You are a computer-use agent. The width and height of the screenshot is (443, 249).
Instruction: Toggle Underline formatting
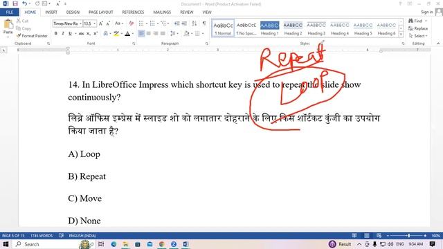70,34
